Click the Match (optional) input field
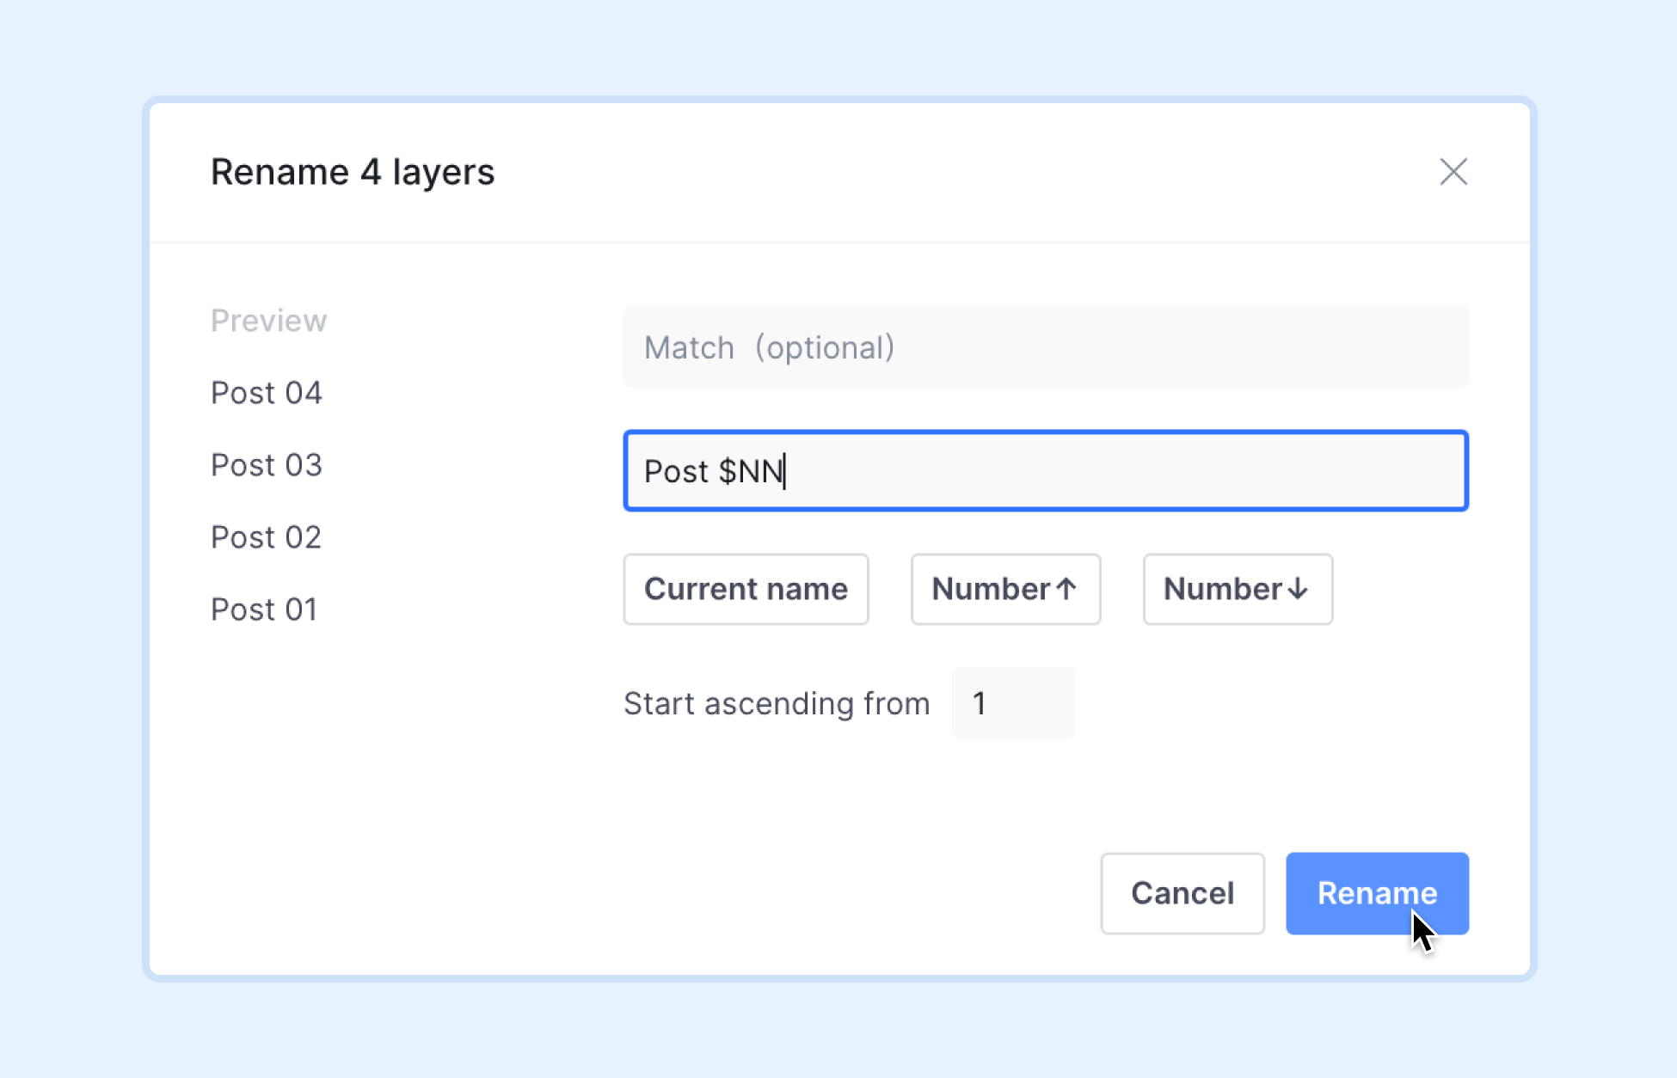 click(1046, 347)
